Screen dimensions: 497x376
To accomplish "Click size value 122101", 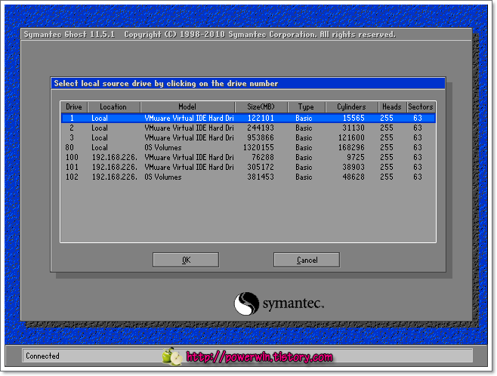I will [x=261, y=118].
